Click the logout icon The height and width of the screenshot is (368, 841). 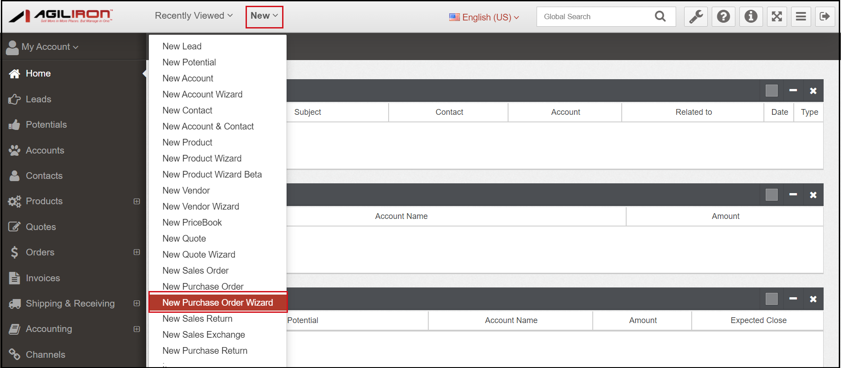(825, 17)
